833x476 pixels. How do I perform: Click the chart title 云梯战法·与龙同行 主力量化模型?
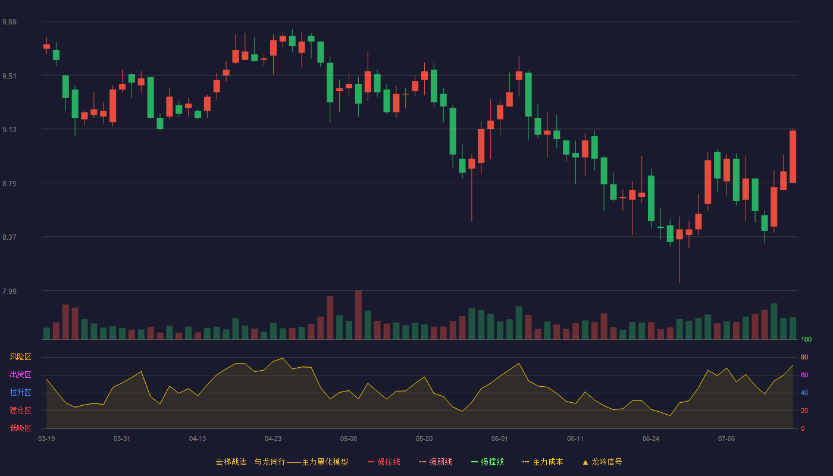pyautogui.click(x=282, y=462)
